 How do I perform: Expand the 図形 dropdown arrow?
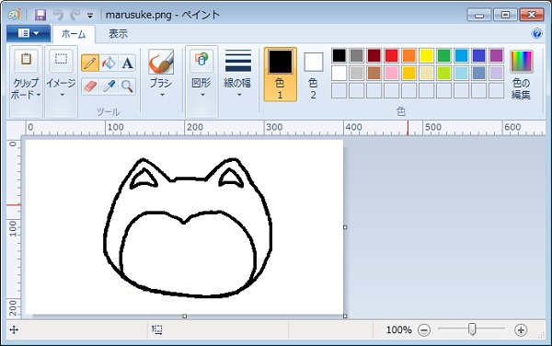click(202, 95)
